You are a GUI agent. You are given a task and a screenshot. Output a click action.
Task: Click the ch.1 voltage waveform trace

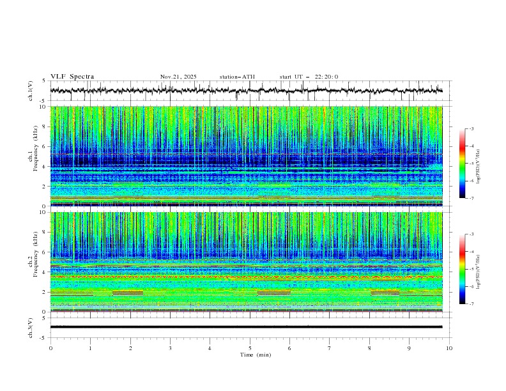click(x=246, y=90)
